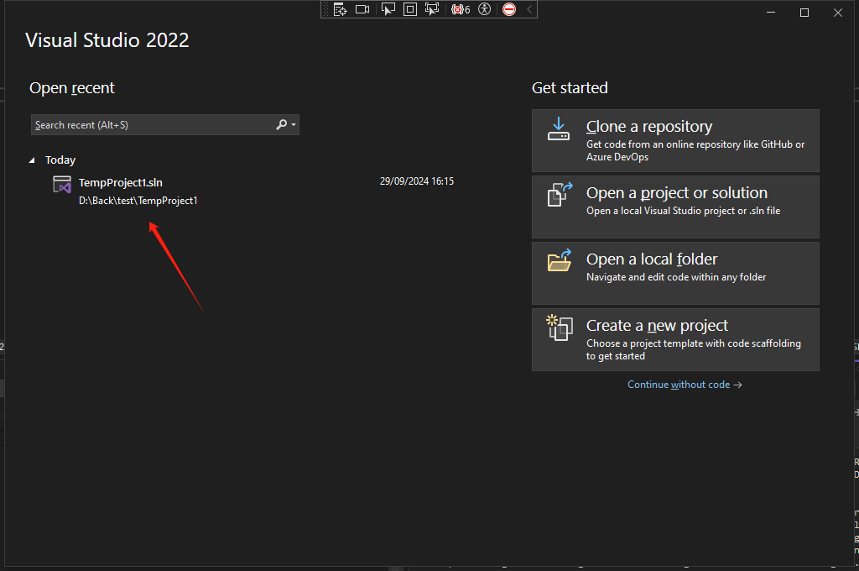Click the camera XAML Live Preview icon
This screenshot has width=859, height=571.
[362, 9]
